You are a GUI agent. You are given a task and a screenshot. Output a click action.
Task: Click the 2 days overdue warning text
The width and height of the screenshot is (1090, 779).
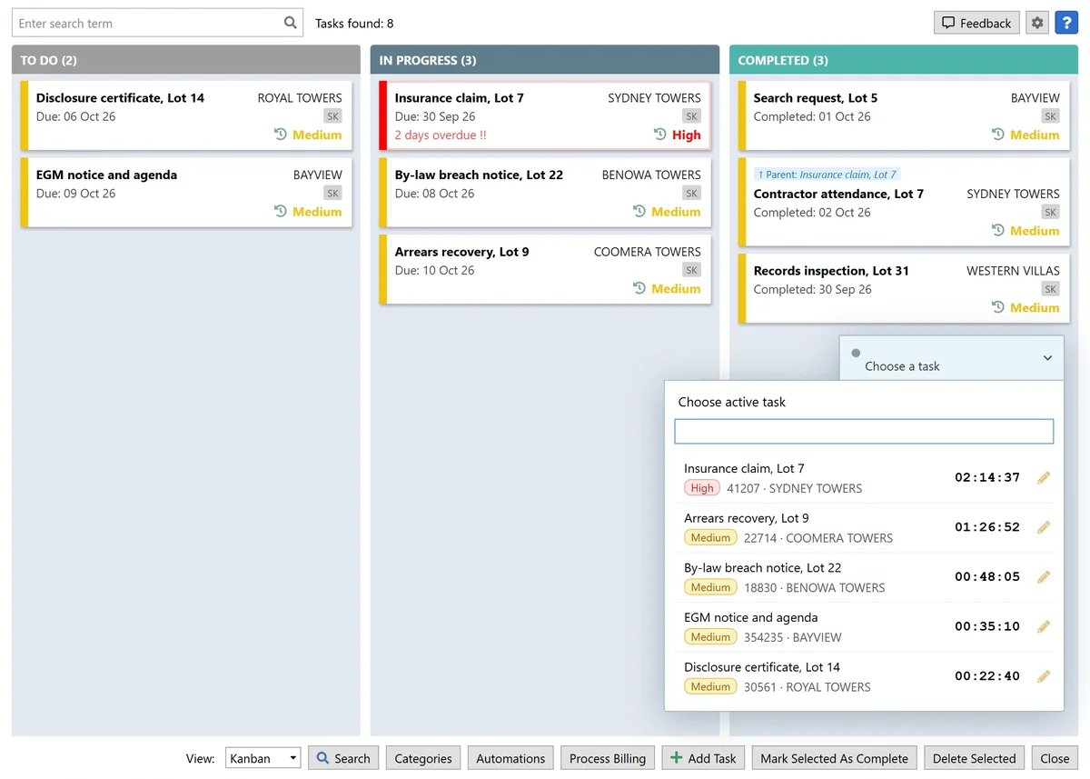pos(441,135)
